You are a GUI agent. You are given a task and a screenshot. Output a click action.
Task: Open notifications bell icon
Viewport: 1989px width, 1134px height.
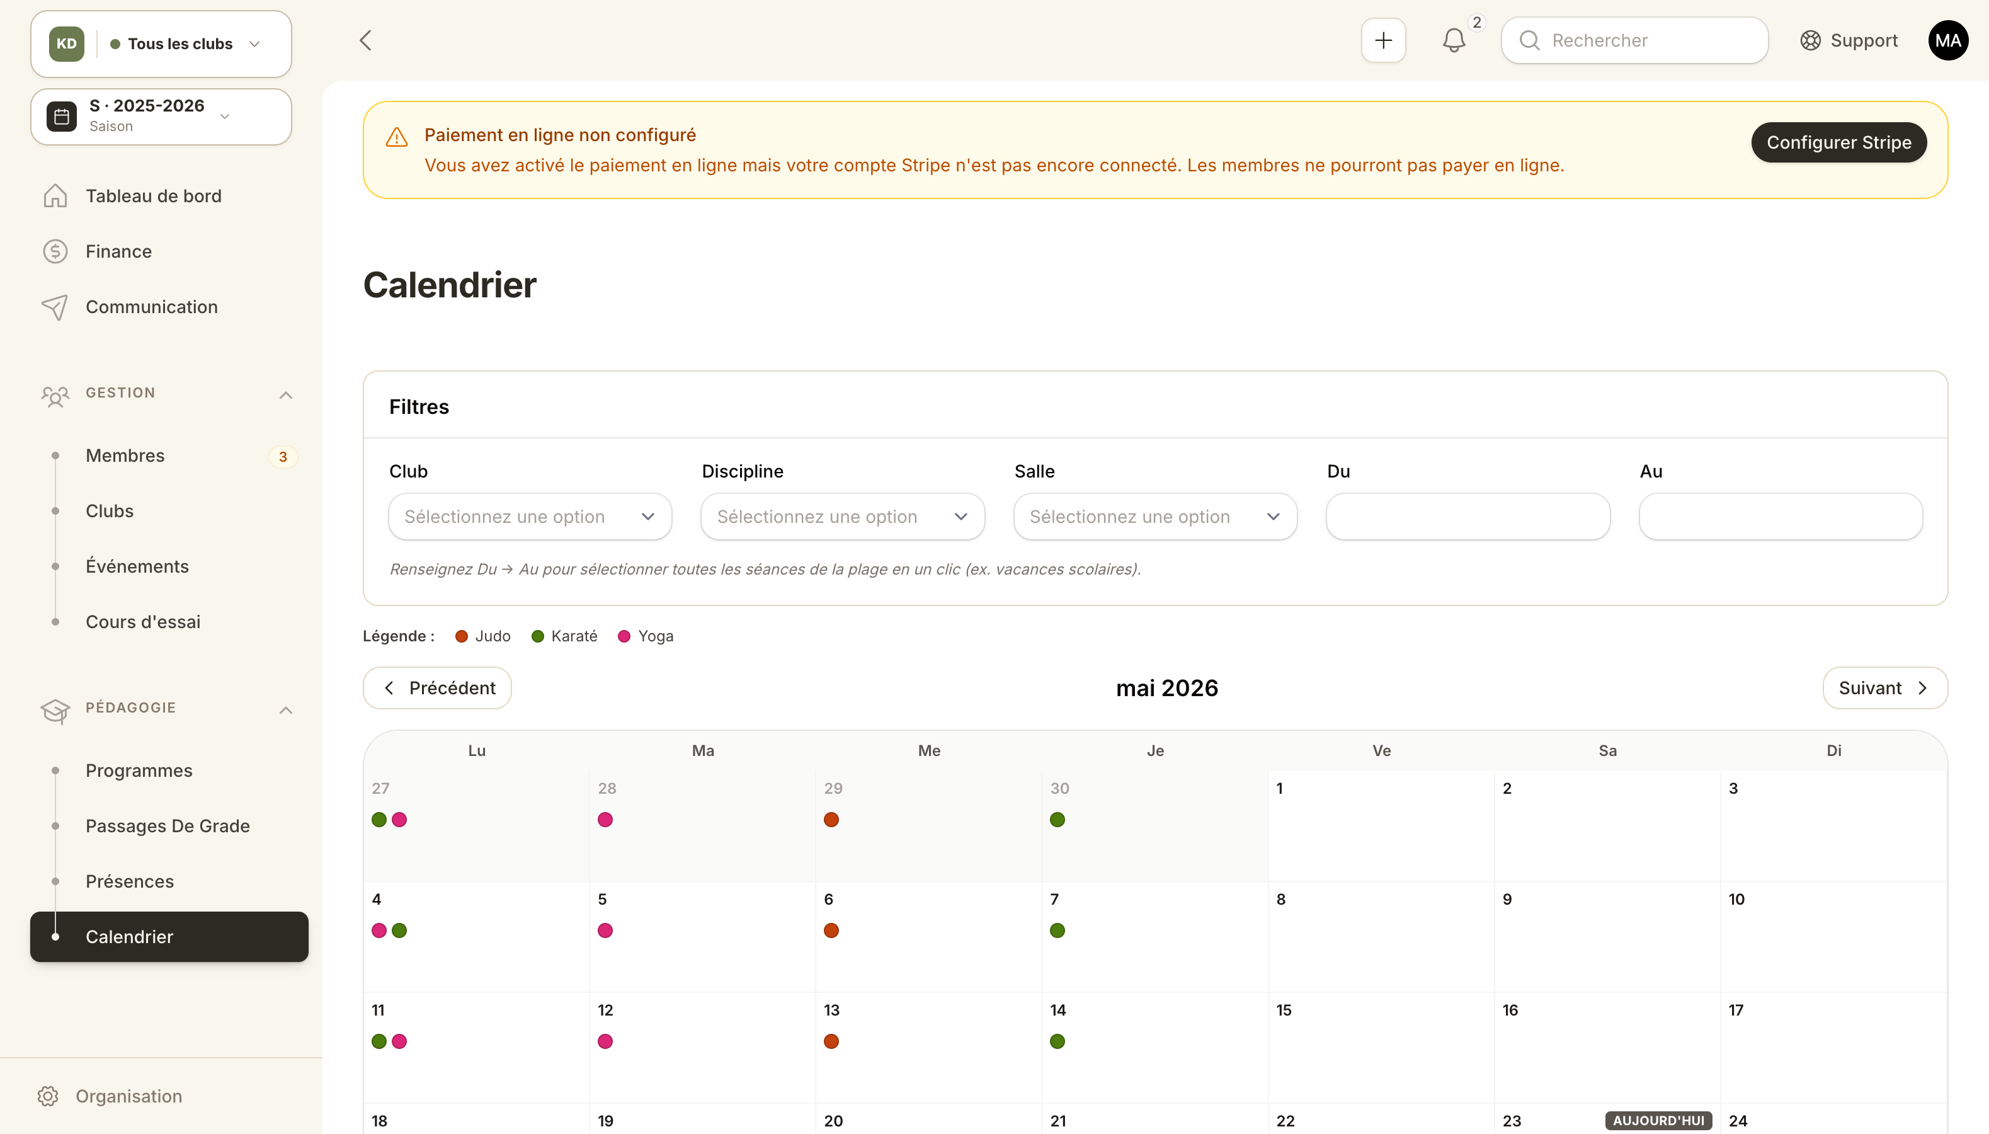1454,40
